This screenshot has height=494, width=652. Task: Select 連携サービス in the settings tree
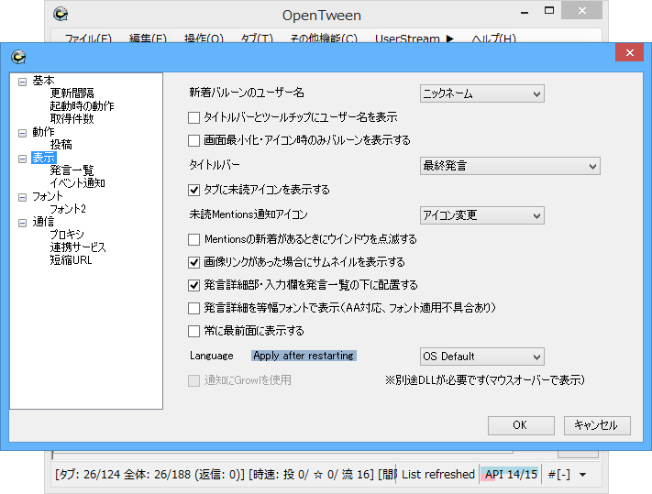(x=78, y=247)
